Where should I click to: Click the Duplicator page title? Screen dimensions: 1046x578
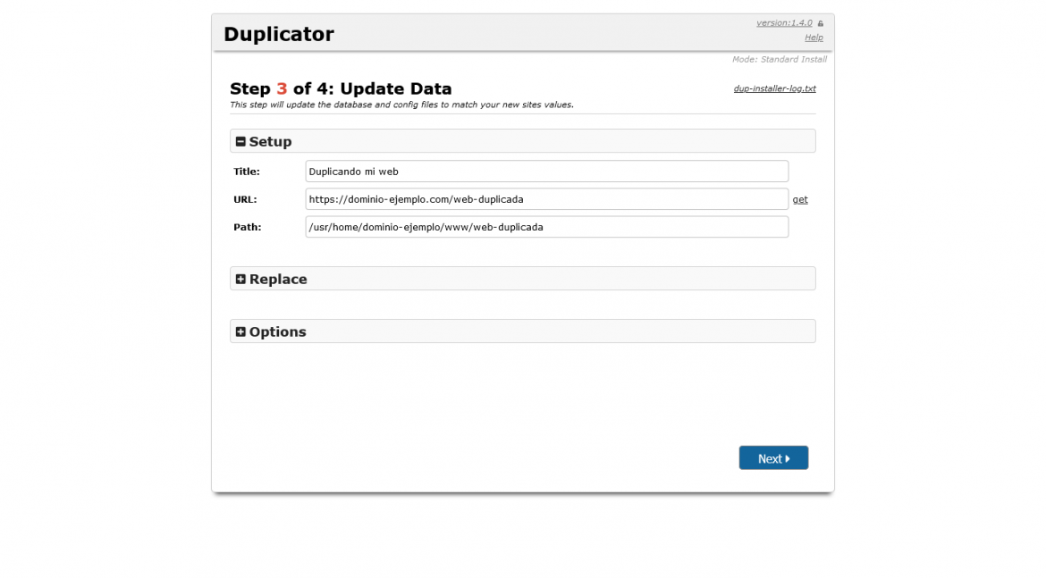pos(279,33)
